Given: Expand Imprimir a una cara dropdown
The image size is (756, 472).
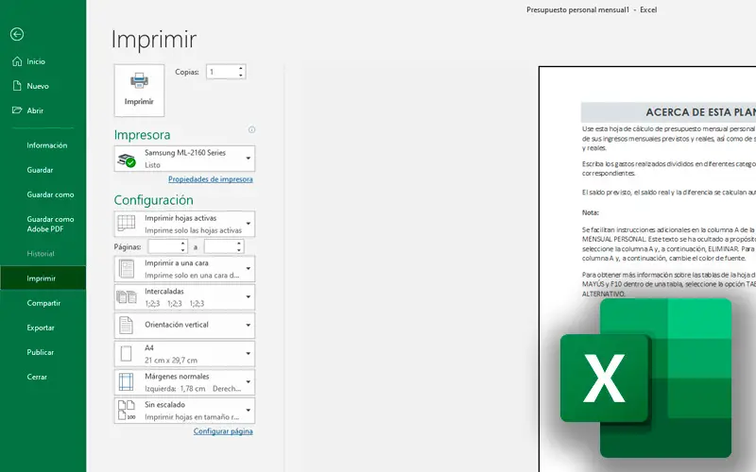Looking at the screenshot, I should coord(184,269).
